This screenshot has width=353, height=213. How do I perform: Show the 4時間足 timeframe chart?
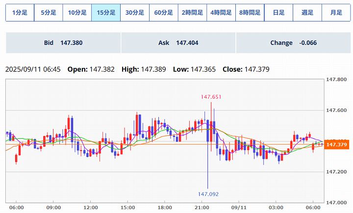coord(221,13)
